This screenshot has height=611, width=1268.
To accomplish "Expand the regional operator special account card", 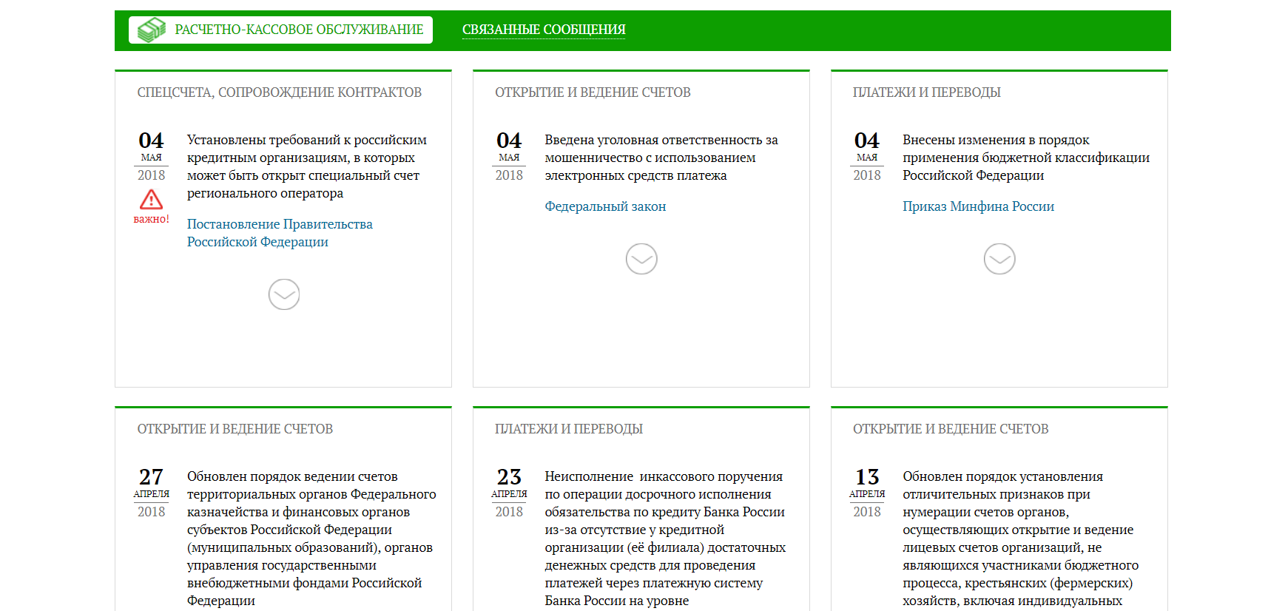I will tap(284, 294).
